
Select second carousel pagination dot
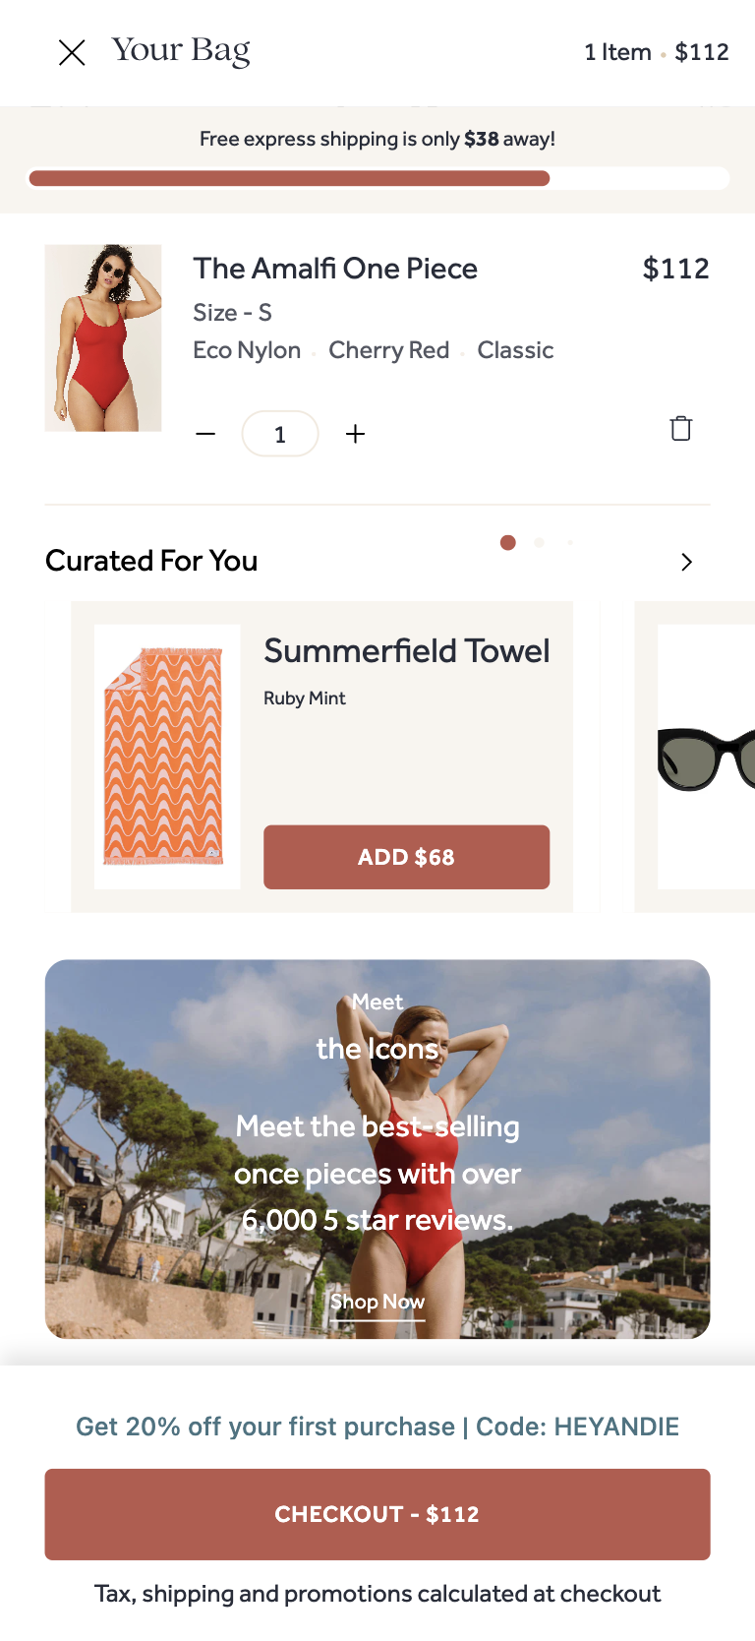click(539, 542)
